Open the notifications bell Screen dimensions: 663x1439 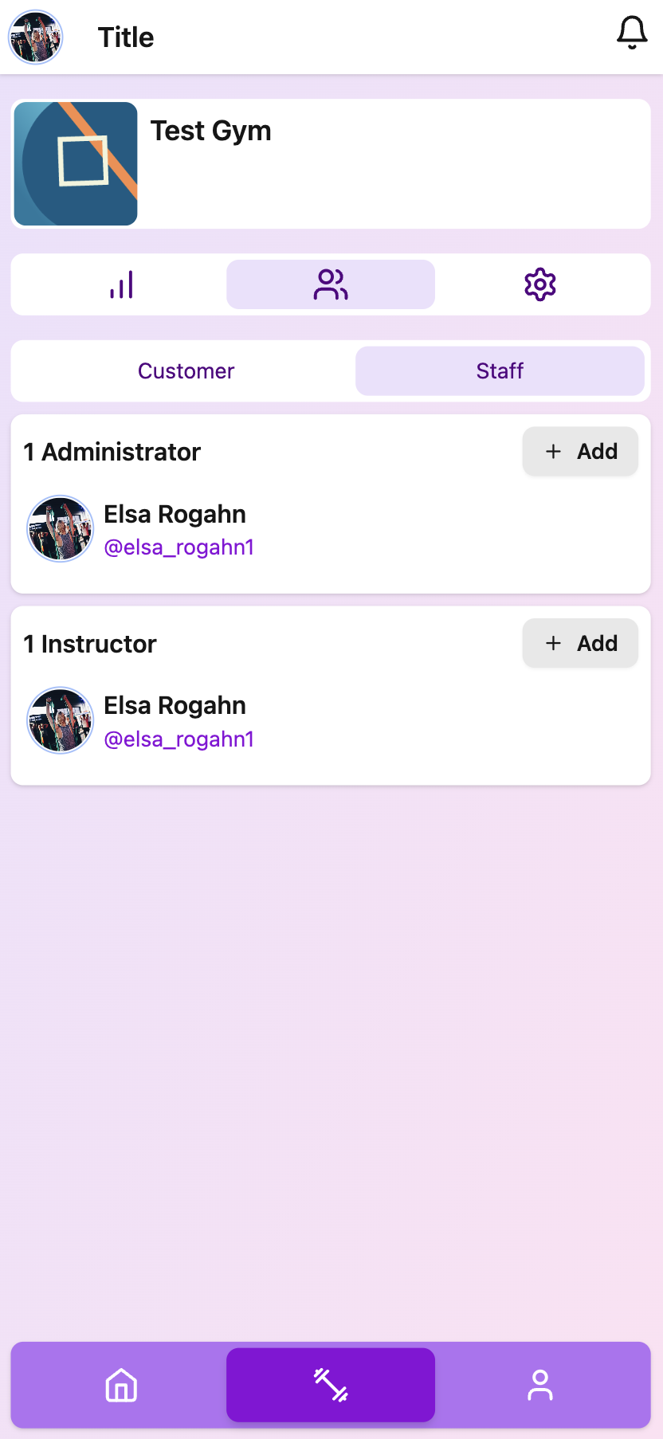tap(632, 33)
